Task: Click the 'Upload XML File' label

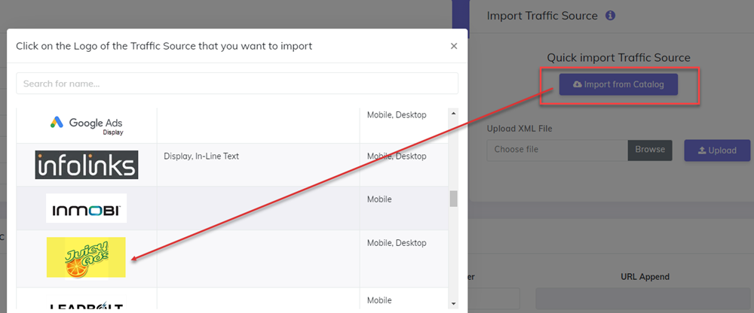Action: click(520, 129)
